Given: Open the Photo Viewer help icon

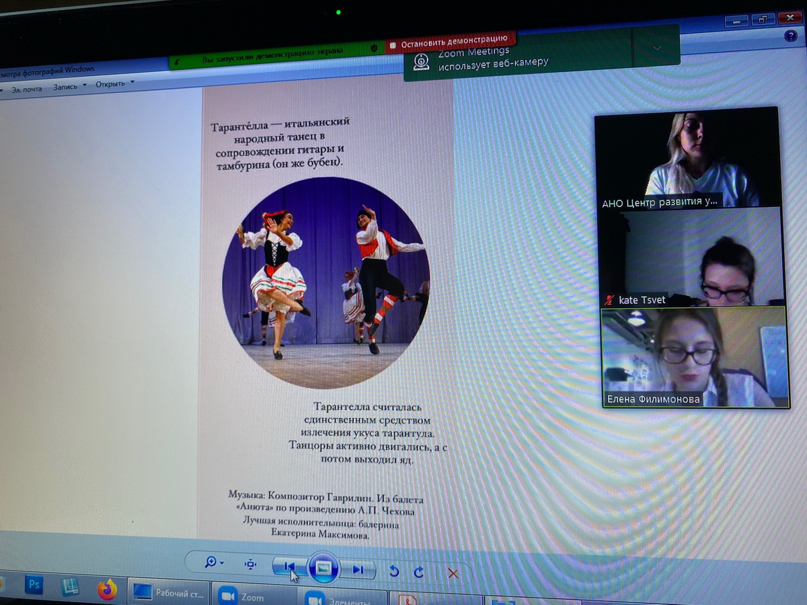Looking at the screenshot, I should (791, 36).
